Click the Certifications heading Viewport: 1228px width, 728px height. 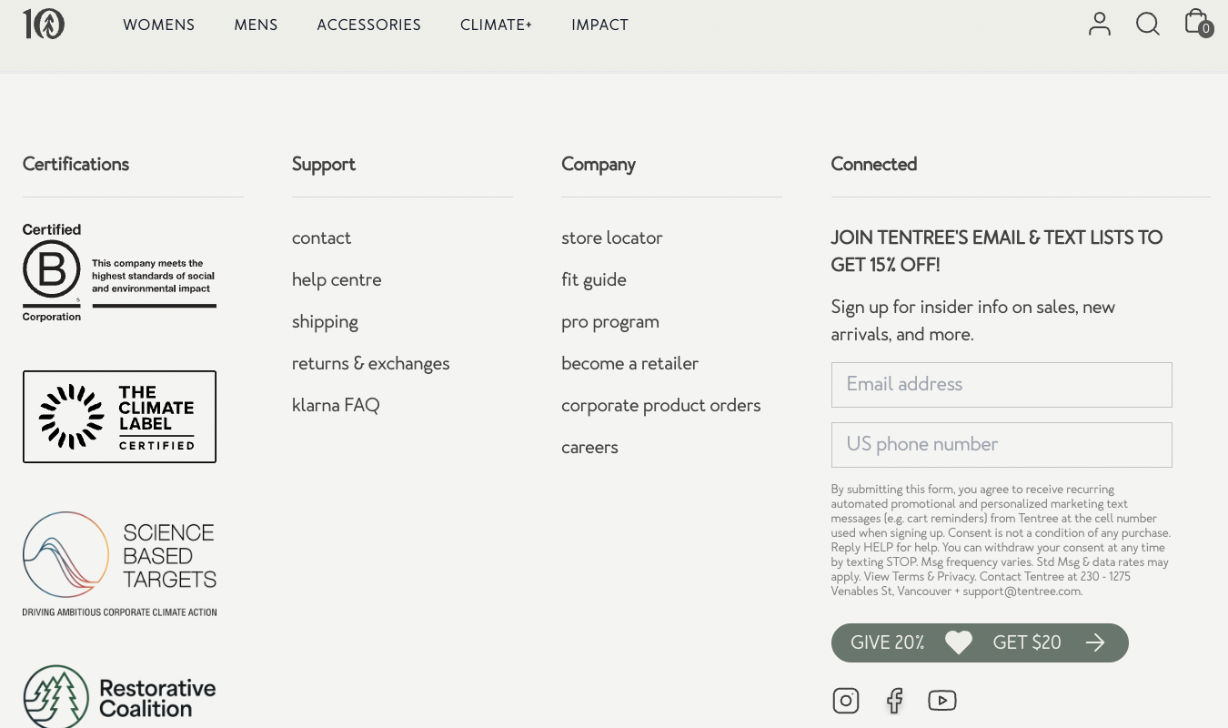point(75,164)
